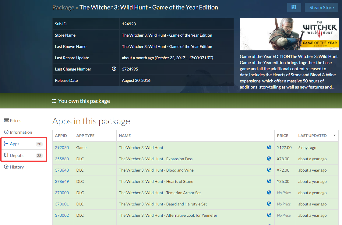Image resolution: width=342 pixels, height=225 pixels.
Task: Click the bookmark icon button beside Steam Store
Action: point(294,7)
